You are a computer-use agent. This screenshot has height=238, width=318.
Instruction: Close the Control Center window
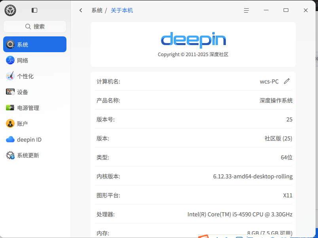(x=306, y=10)
